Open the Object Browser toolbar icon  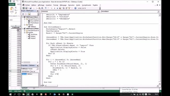(69, 8)
